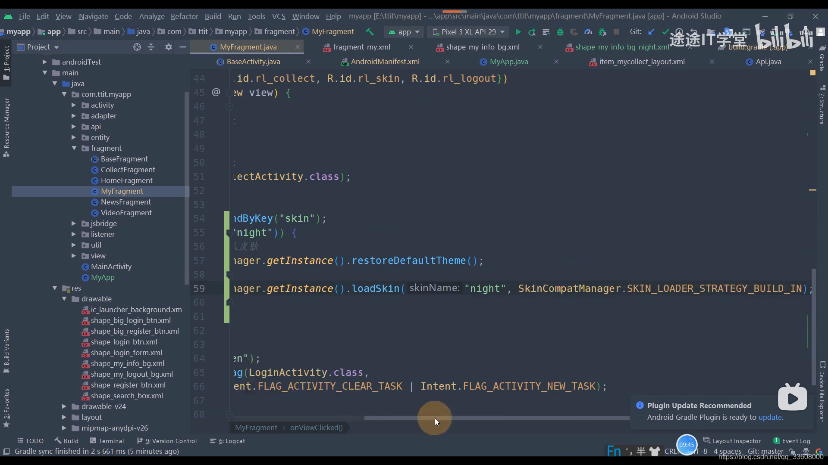Open the Layout Inspector
Screen dimensions: 828x465
pos(732,441)
